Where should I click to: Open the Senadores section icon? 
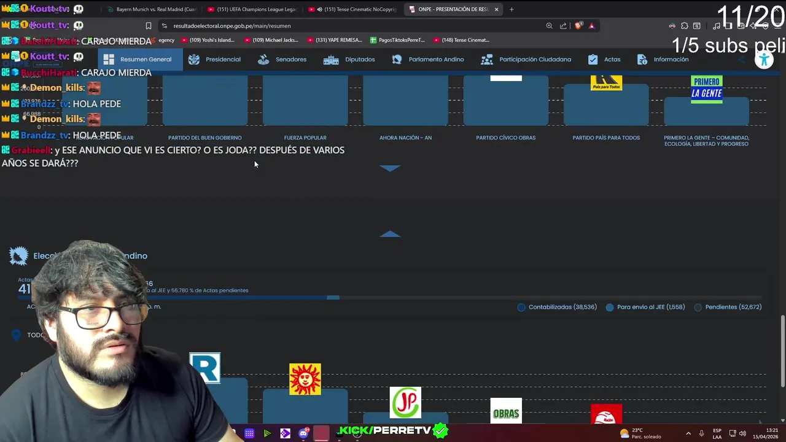pyautogui.click(x=263, y=60)
